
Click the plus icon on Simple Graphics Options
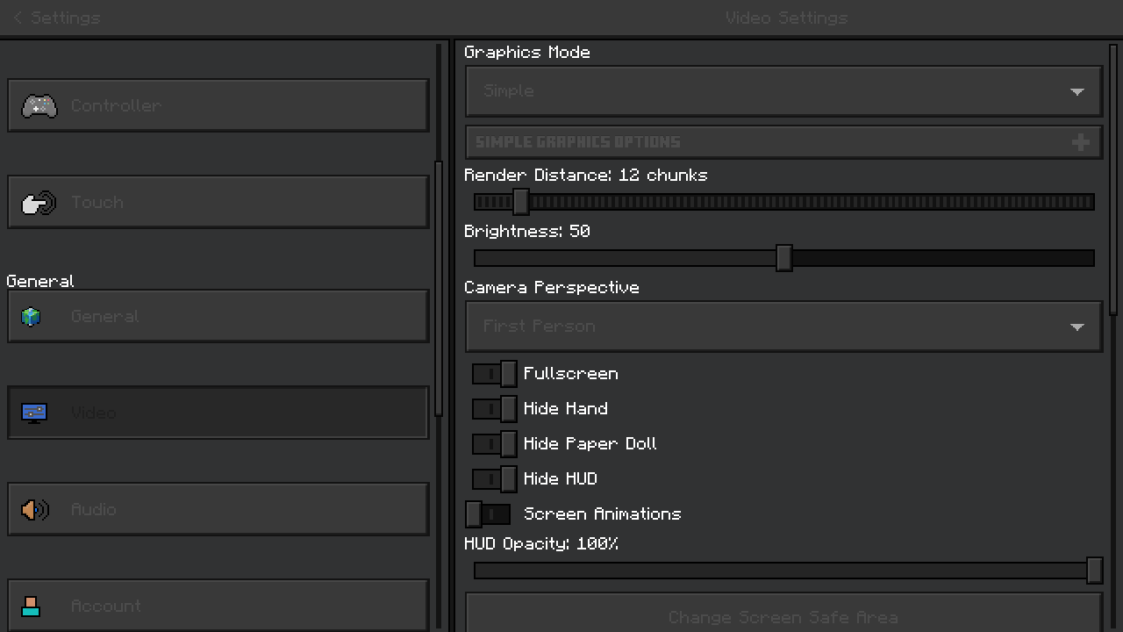1080,142
